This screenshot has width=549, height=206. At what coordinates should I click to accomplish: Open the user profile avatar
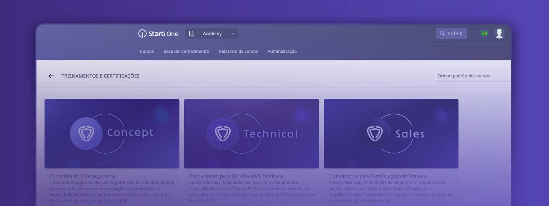tap(499, 33)
